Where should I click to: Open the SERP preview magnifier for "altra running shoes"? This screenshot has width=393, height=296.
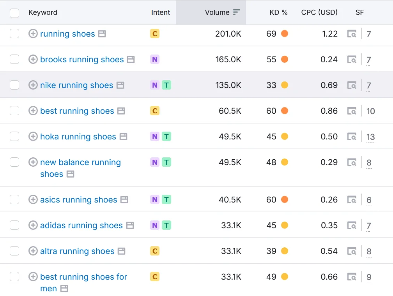(x=351, y=251)
